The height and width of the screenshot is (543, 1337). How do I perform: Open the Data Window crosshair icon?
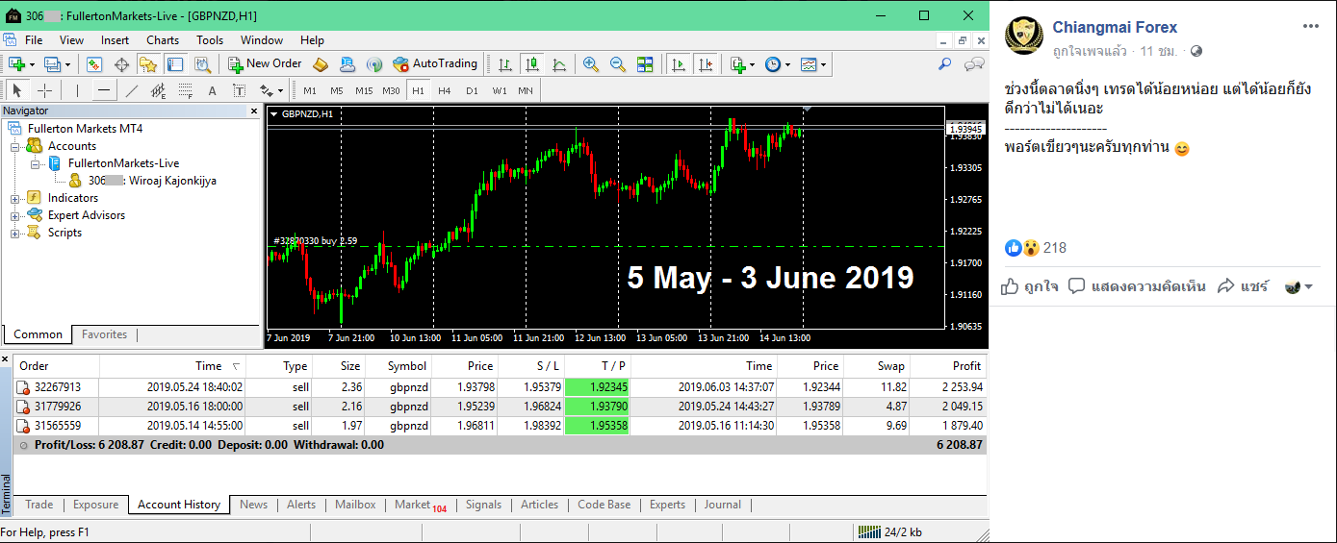(121, 64)
